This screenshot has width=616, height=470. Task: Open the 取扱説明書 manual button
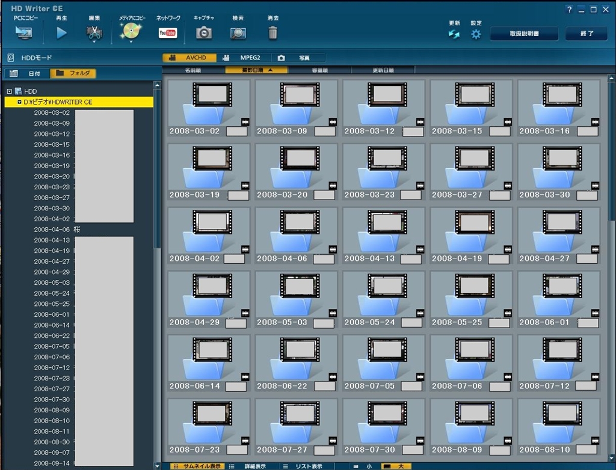pyautogui.click(x=524, y=34)
